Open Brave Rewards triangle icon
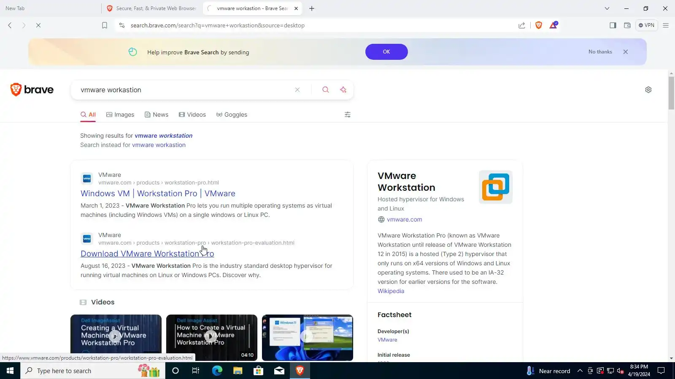 [553, 25]
